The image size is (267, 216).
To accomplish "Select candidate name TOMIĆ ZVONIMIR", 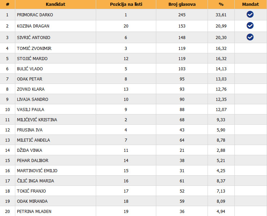I will point(34,49).
